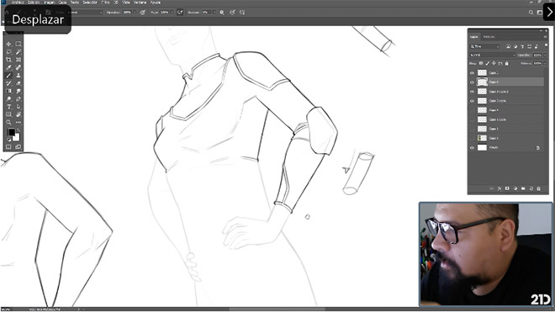Enable airbrush build-up effects
This screenshot has width=555, height=312.
coord(180,13)
